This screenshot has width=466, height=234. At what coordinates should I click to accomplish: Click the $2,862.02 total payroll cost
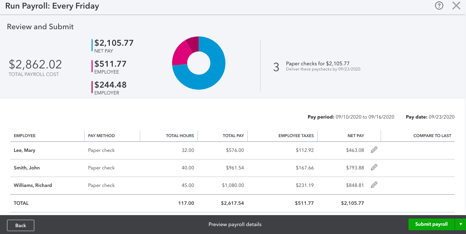coord(35,64)
